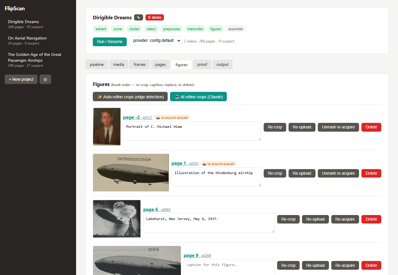Open The Golden Age of the Great Passenger Airships

click(38, 60)
